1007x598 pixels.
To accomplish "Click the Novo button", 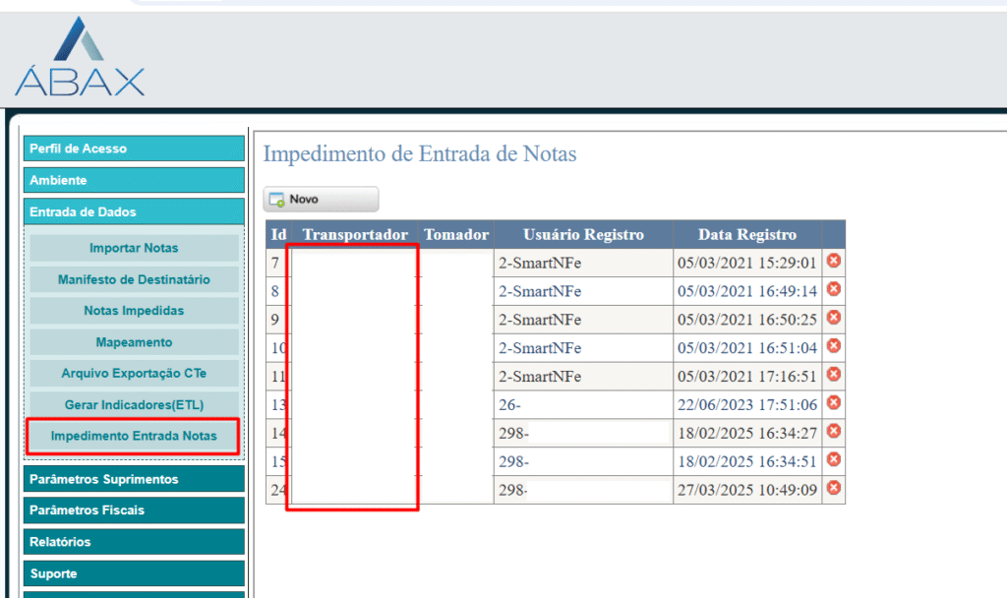I will 320,199.
